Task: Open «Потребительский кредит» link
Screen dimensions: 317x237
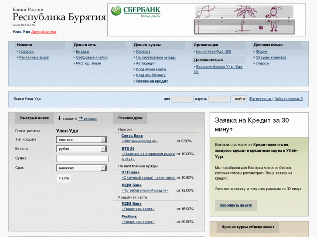Action: (x=145, y=190)
